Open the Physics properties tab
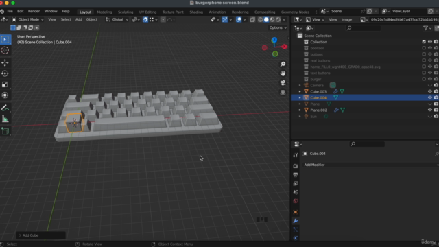 (296, 238)
